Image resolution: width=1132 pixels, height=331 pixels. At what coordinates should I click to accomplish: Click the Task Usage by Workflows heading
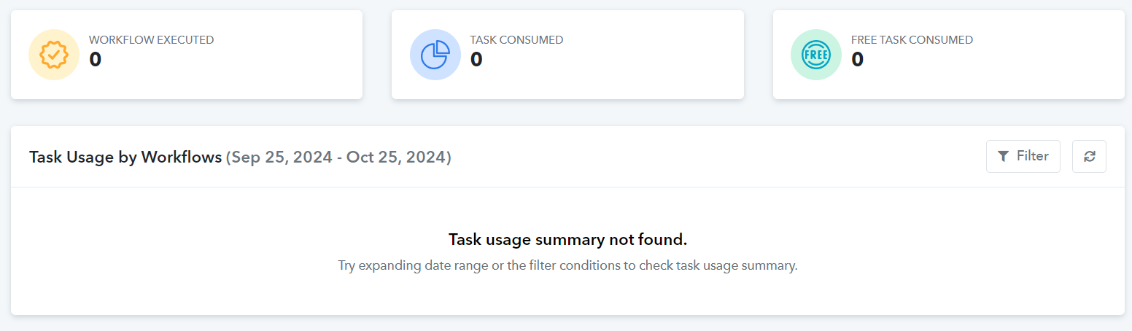coord(125,157)
